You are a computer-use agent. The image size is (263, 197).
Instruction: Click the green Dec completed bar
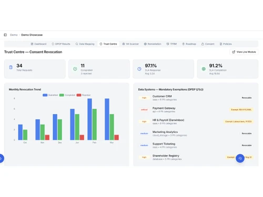pos(60,130)
